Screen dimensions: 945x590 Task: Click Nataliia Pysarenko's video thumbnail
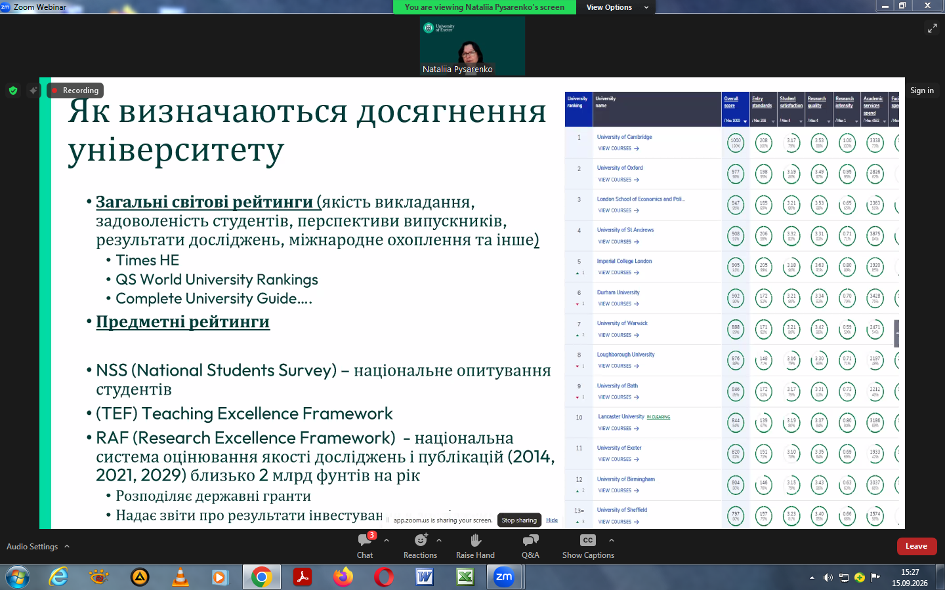[472, 46]
